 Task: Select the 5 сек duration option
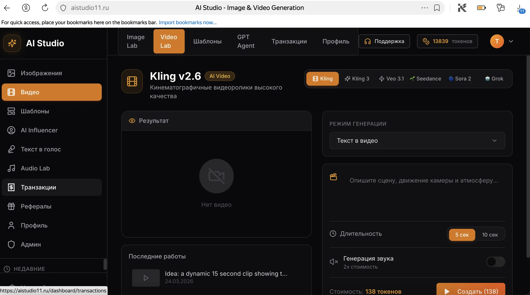[462, 235]
